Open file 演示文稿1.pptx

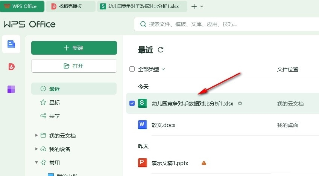[x=170, y=163]
